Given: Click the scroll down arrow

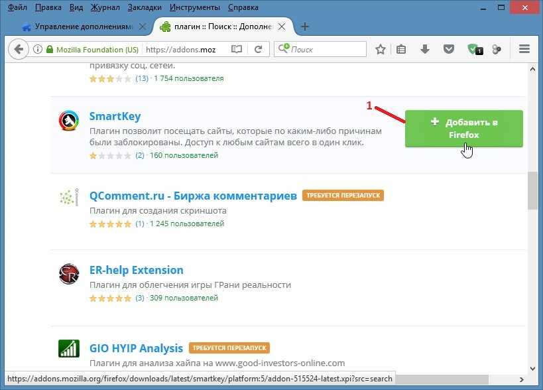Looking at the screenshot, I should (532, 369).
